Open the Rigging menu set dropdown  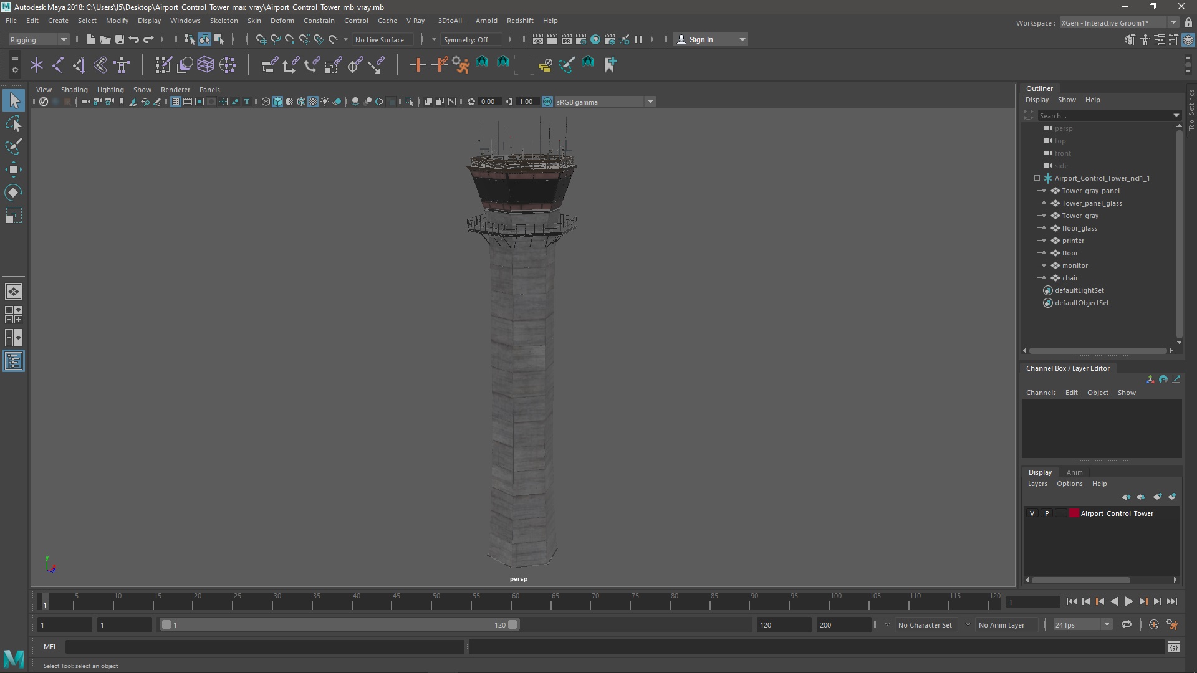[x=39, y=39]
